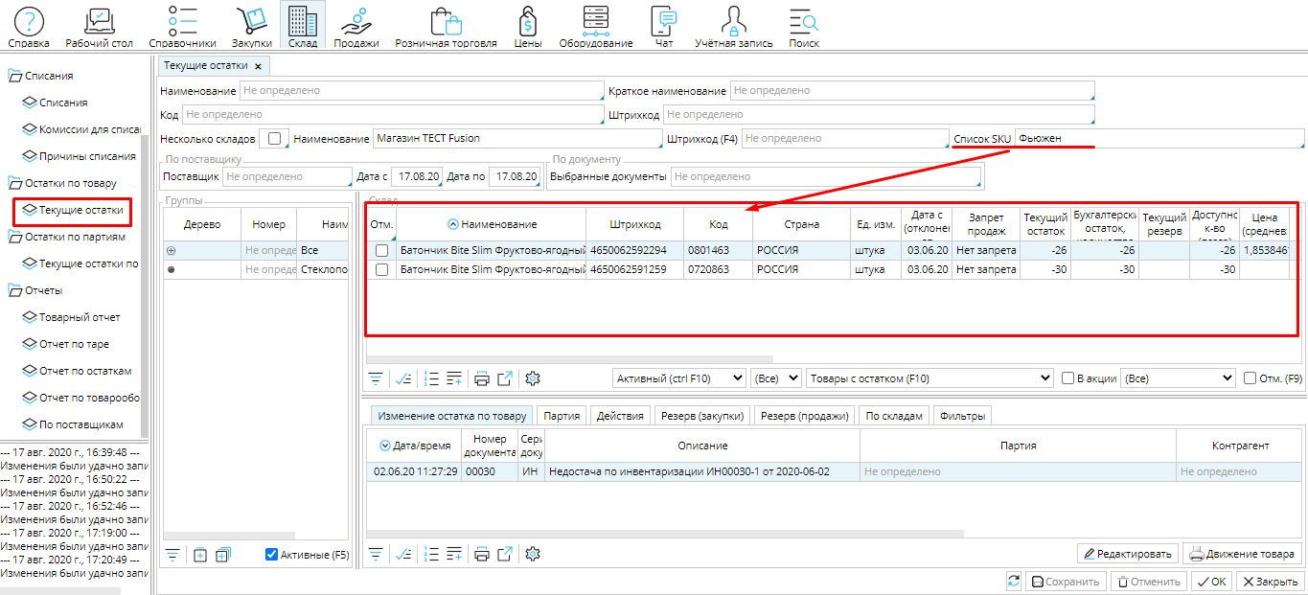Click the Редактировать button
The width and height of the screenshot is (1308, 595).
pos(1127,554)
